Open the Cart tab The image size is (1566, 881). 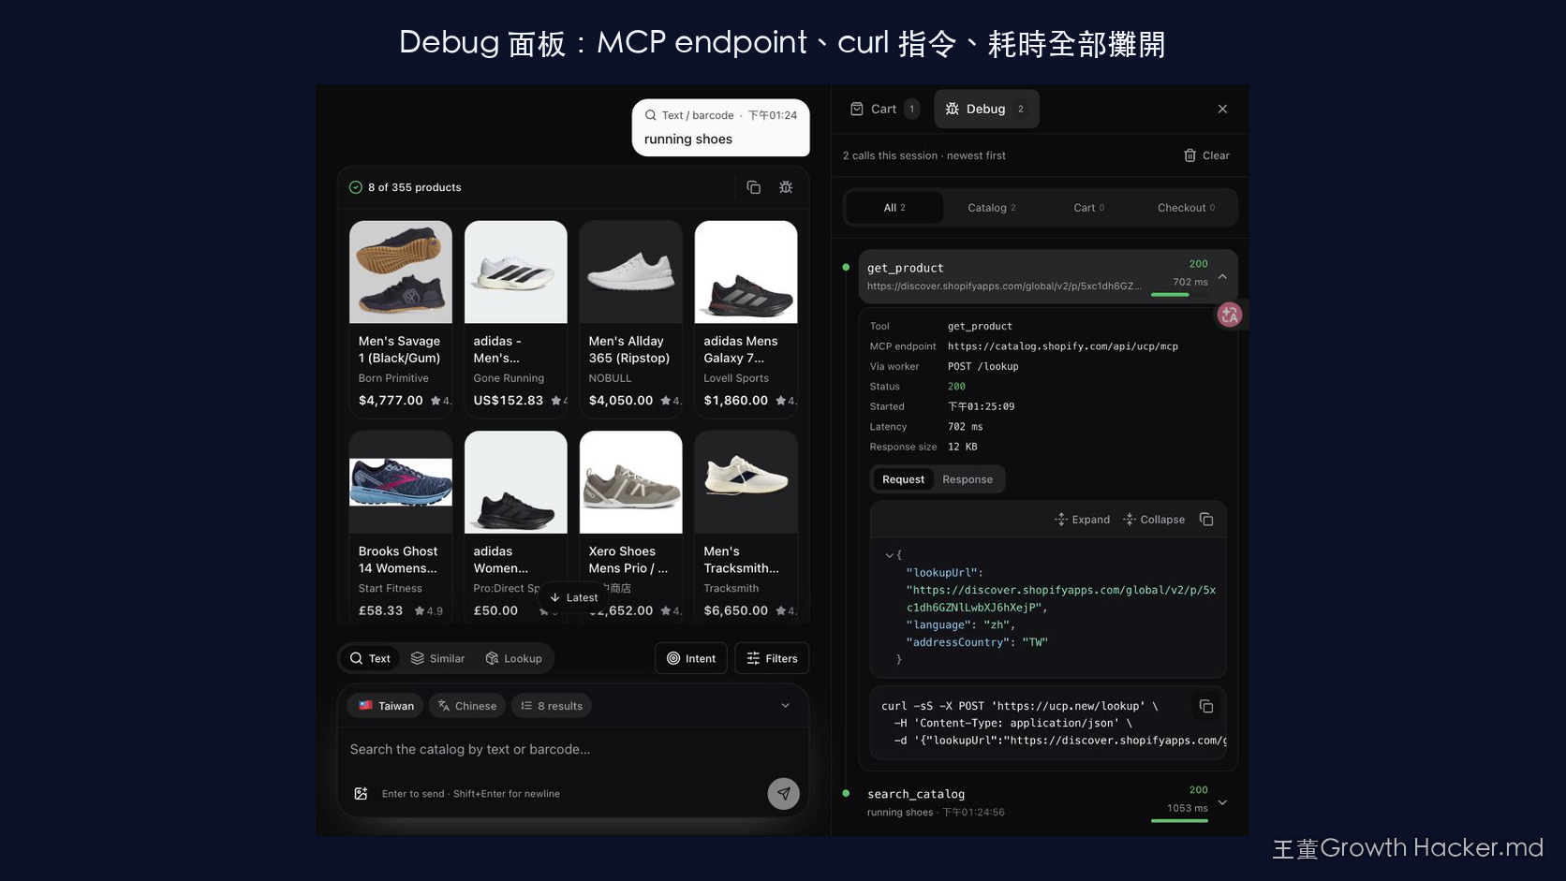884,109
